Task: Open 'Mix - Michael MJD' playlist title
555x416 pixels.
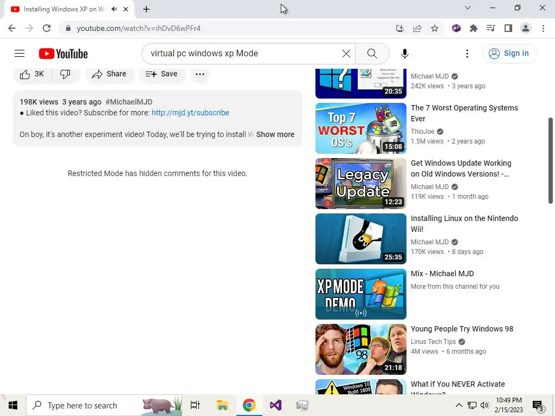Action: 442,274
